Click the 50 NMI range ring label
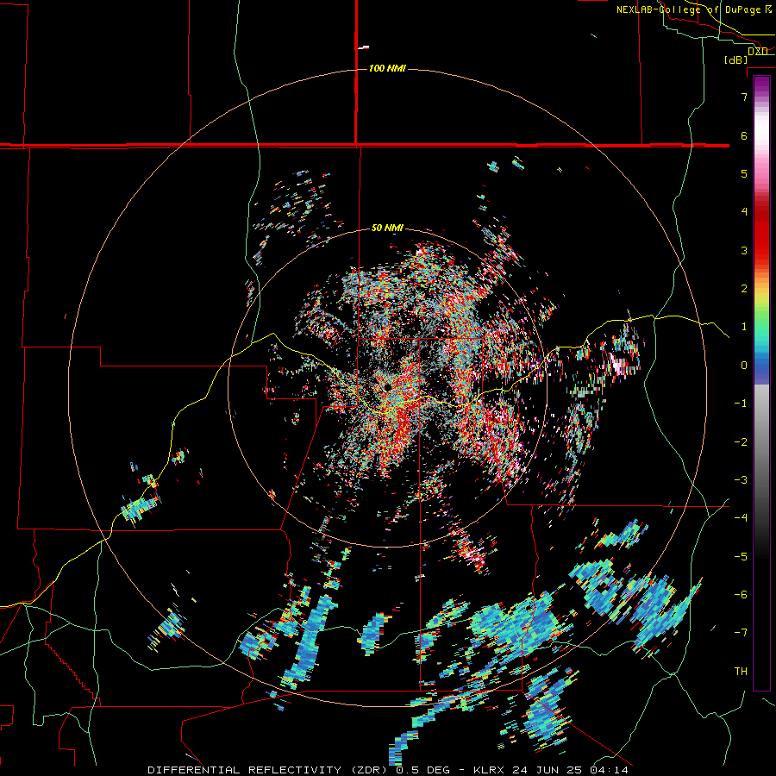This screenshot has width=776, height=776. coord(387,228)
